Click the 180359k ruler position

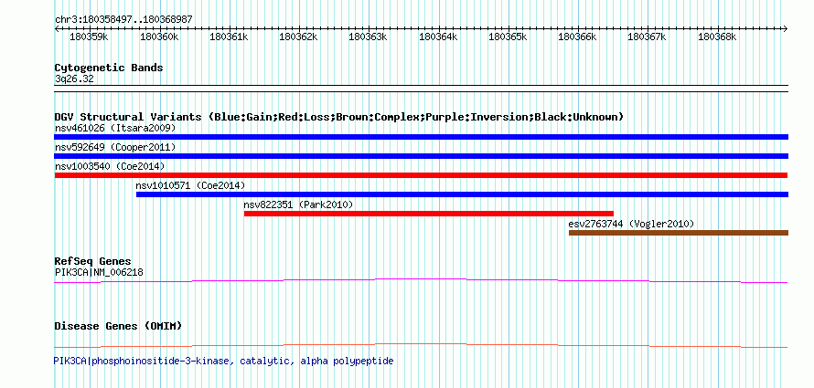coord(89,37)
